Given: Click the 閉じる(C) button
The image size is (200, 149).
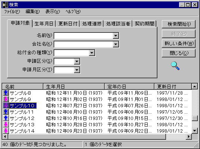Looking at the screenshot, I should (179, 53).
